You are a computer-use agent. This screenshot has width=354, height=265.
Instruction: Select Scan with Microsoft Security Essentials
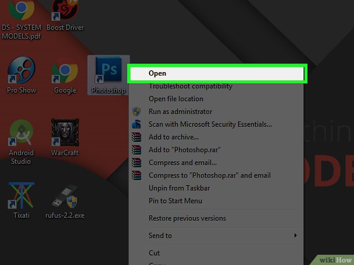pos(210,124)
